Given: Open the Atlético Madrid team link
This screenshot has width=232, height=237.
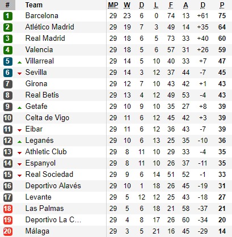Looking at the screenshot, I should (50, 27).
